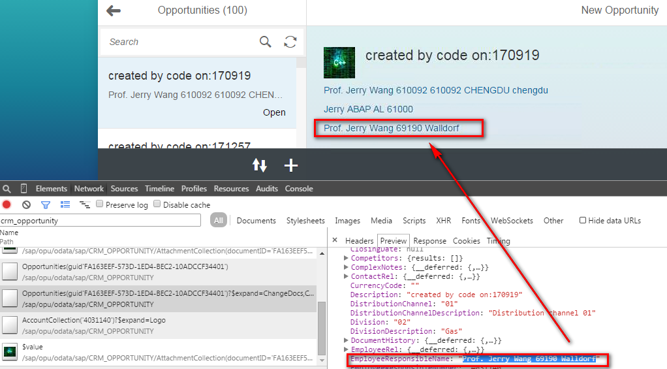
Task: Select the All filter button
Action: coord(219,221)
